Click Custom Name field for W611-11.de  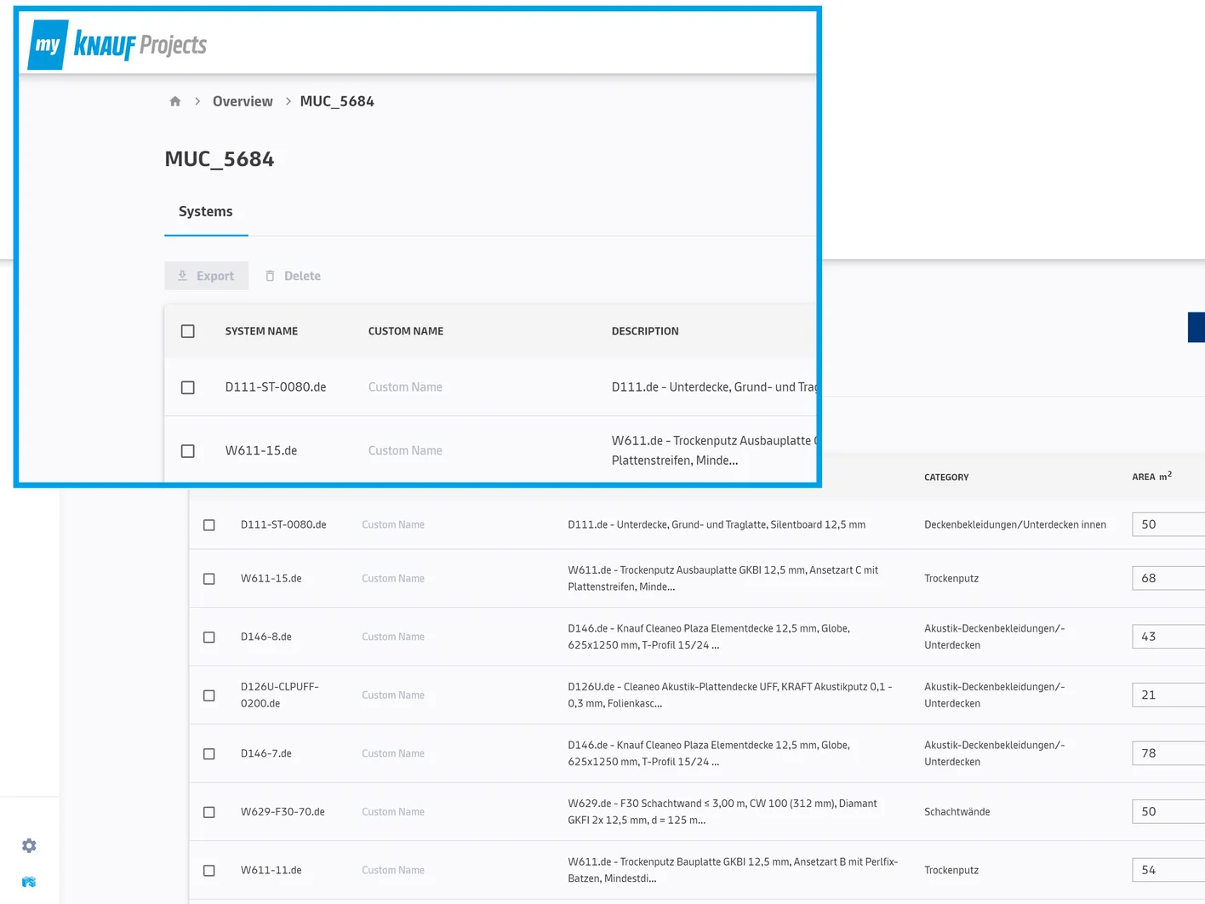tap(393, 870)
